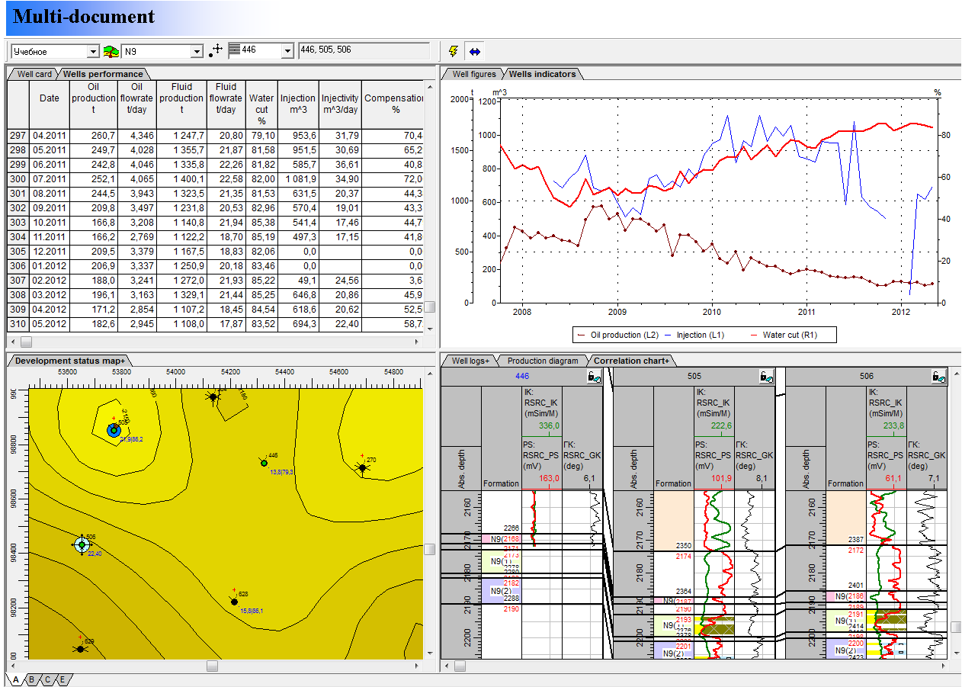Click the map vertical scrollbar thumb
Screen dimensions: 962x687
tap(430, 549)
